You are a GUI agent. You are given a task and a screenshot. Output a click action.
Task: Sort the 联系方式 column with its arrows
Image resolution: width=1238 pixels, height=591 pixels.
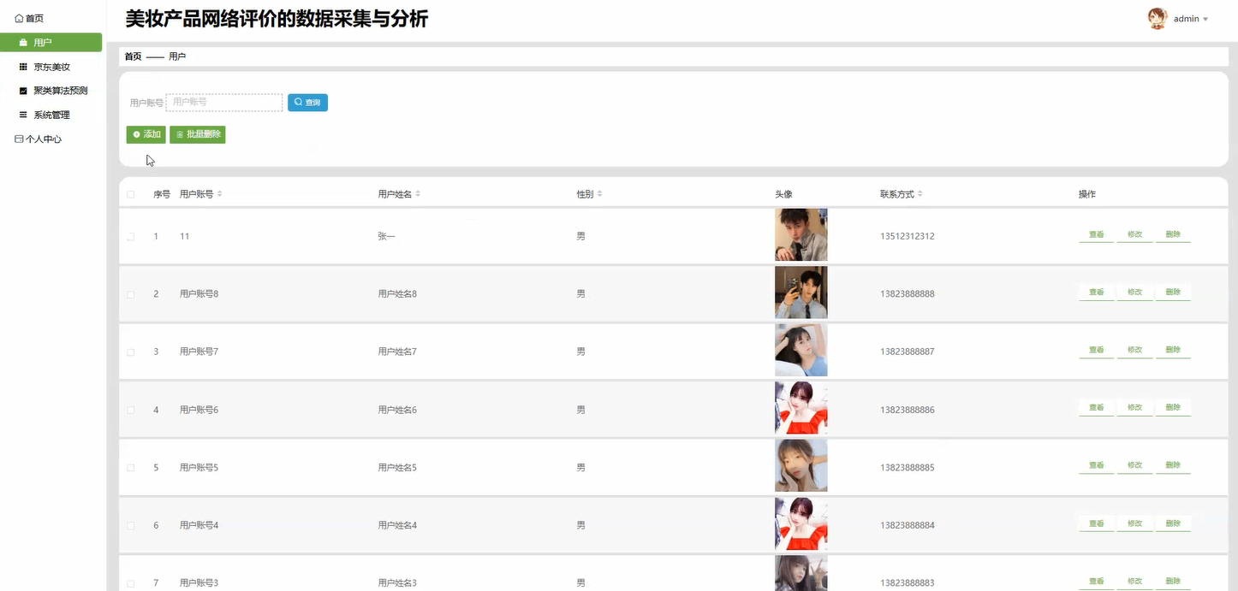click(x=920, y=194)
